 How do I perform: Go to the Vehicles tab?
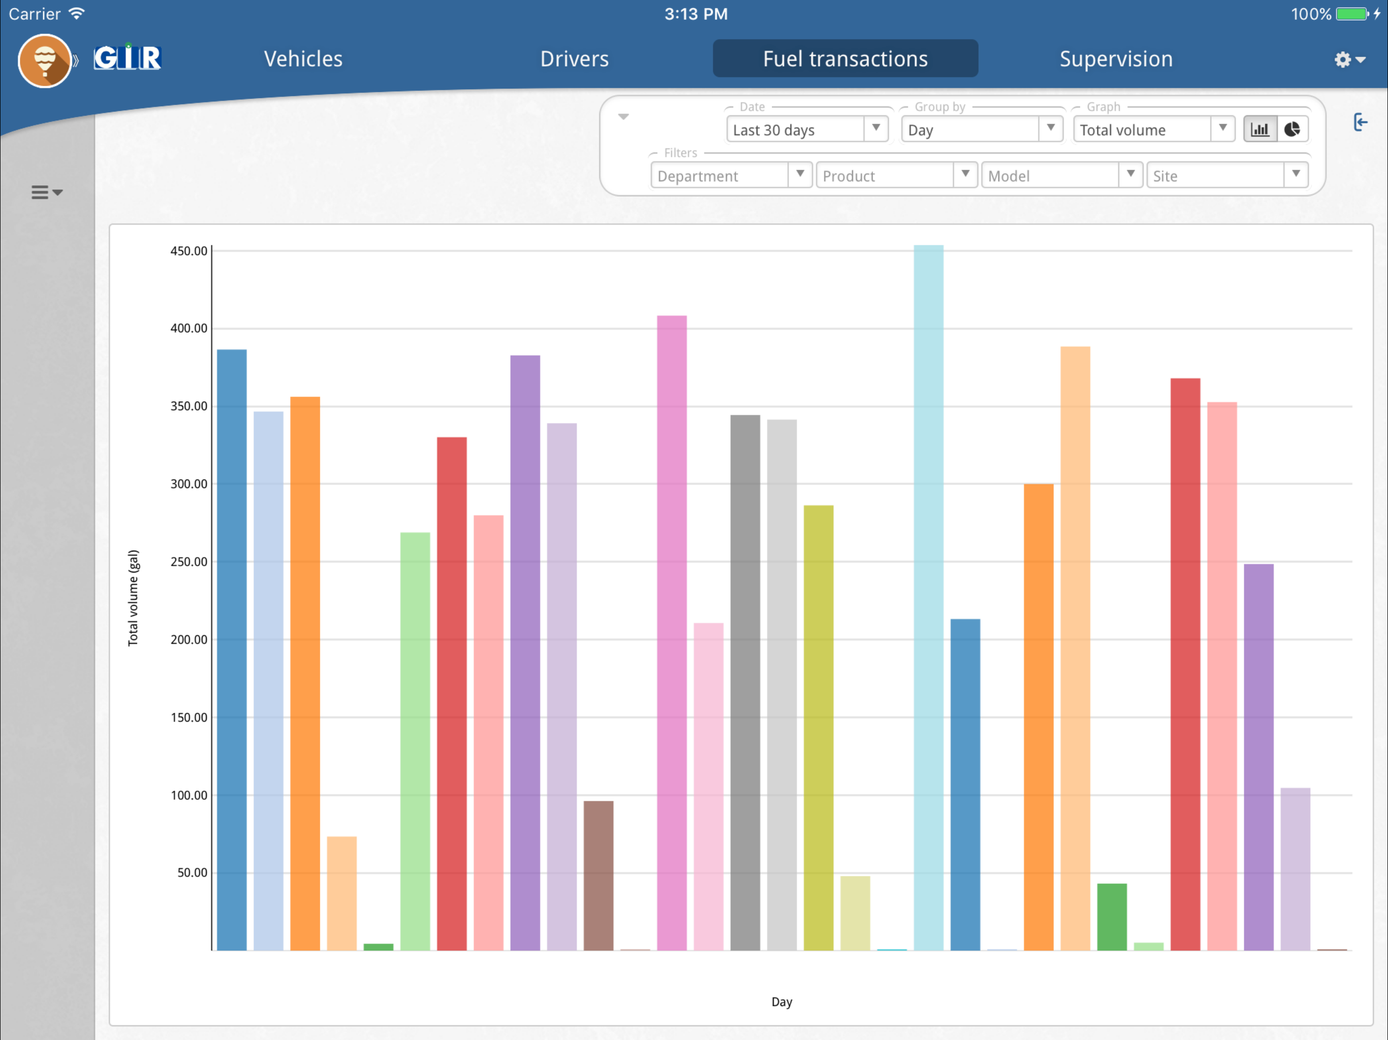[303, 58]
